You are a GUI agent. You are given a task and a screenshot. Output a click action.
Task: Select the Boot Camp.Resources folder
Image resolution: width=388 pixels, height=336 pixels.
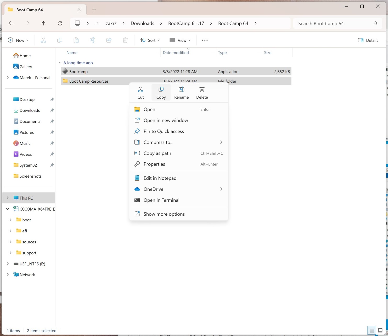(176, 81)
